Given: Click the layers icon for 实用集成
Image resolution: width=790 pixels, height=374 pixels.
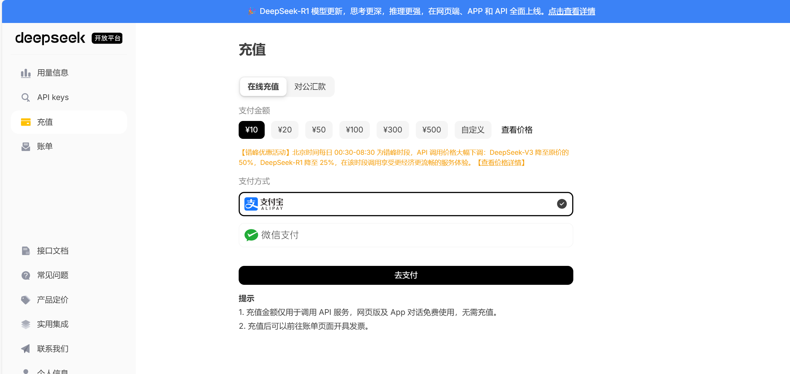Looking at the screenshot, I should (x=26, y=324).
